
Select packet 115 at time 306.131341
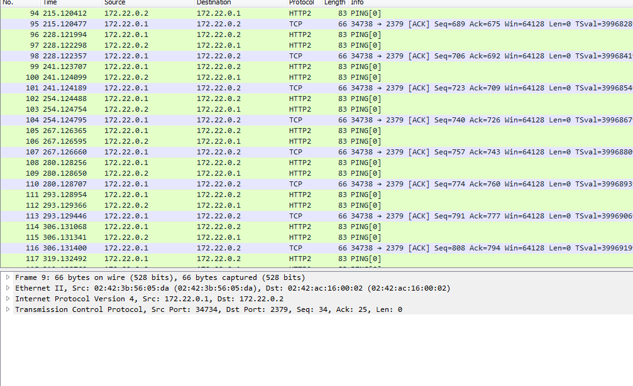[317, 237]
